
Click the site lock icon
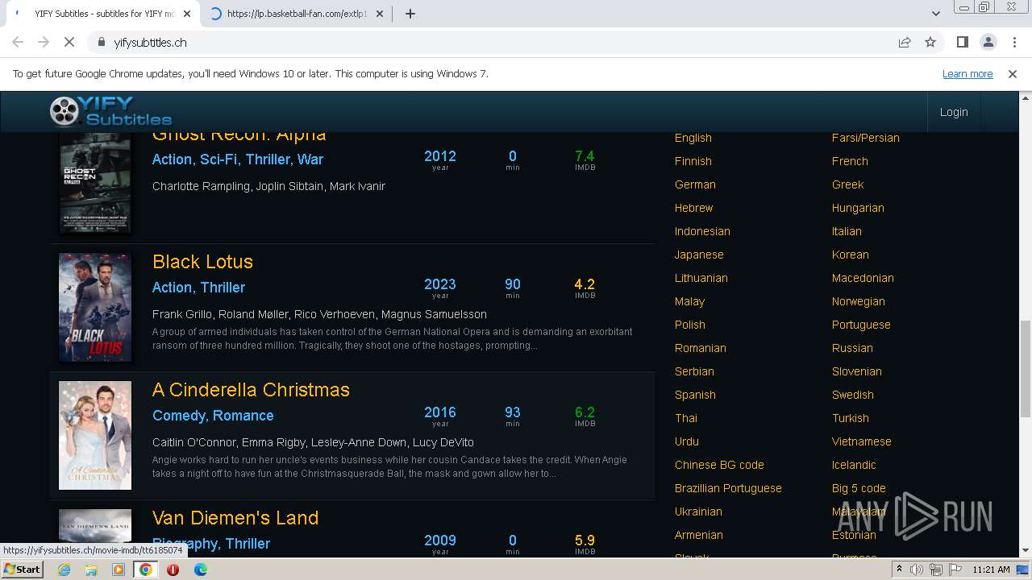[102, 42]
